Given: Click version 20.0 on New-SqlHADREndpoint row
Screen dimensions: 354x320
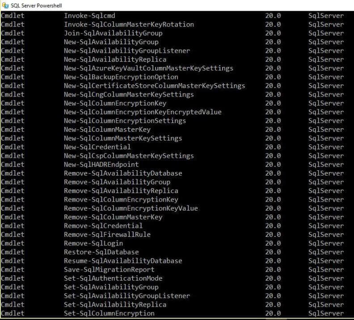Looking at the screenshot, I should click(273, 164).
